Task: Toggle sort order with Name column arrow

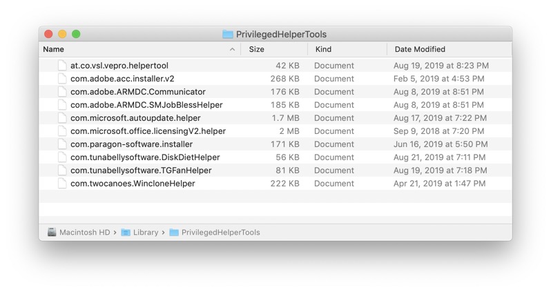Action: pos(232,49)
